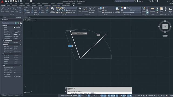The width and height of the screenshot is (173, 97).
Task: Toggle dynamic input in status bar
Action: point(89,96)
